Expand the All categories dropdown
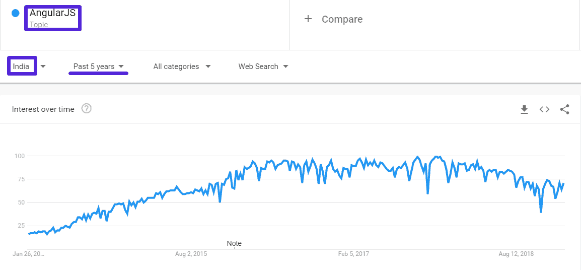The width and height of the screenshot is (581, 270). click(x=182, y=66)
